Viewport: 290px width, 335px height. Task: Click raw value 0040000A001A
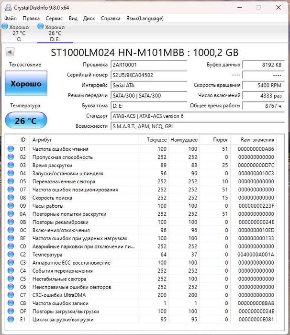click(x=256, y=255)
